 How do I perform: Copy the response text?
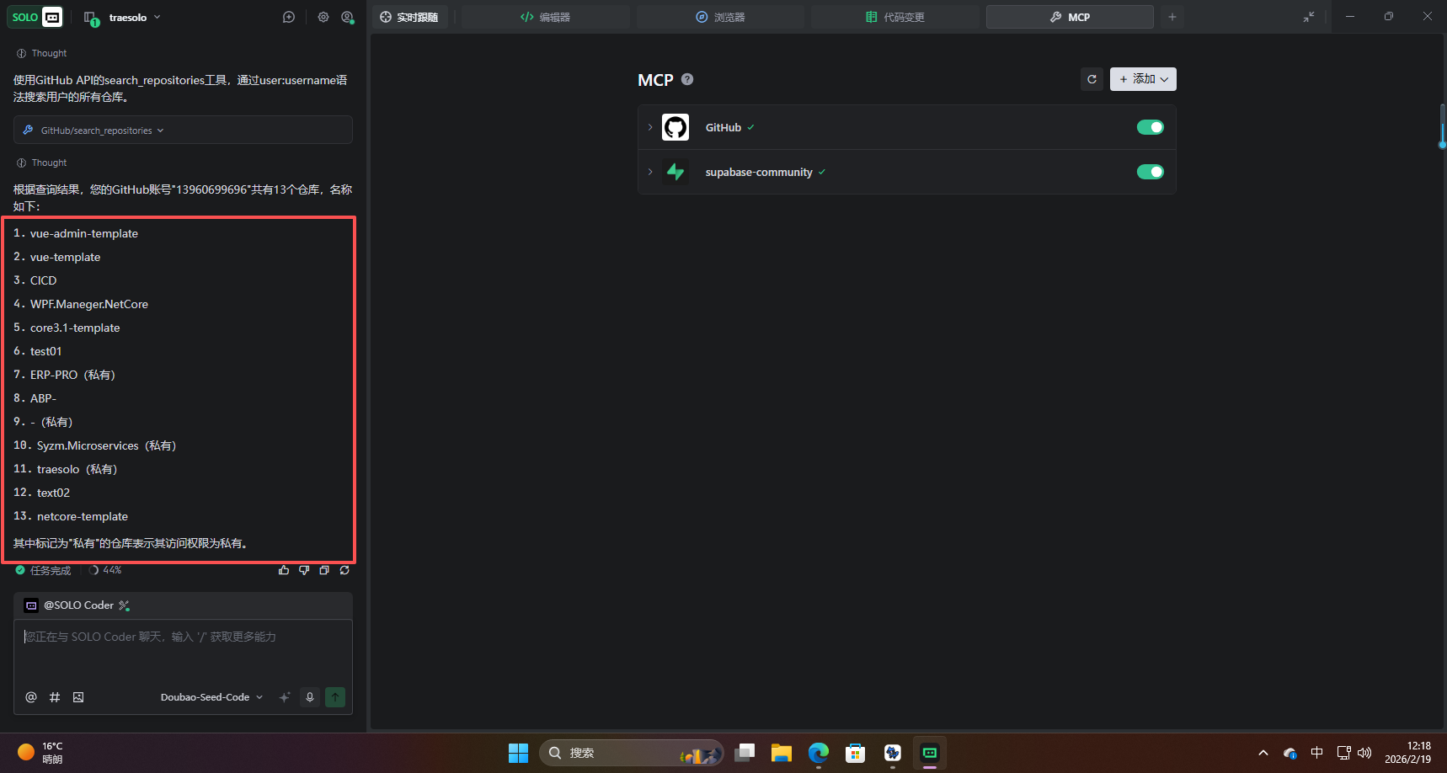(324, 570)
